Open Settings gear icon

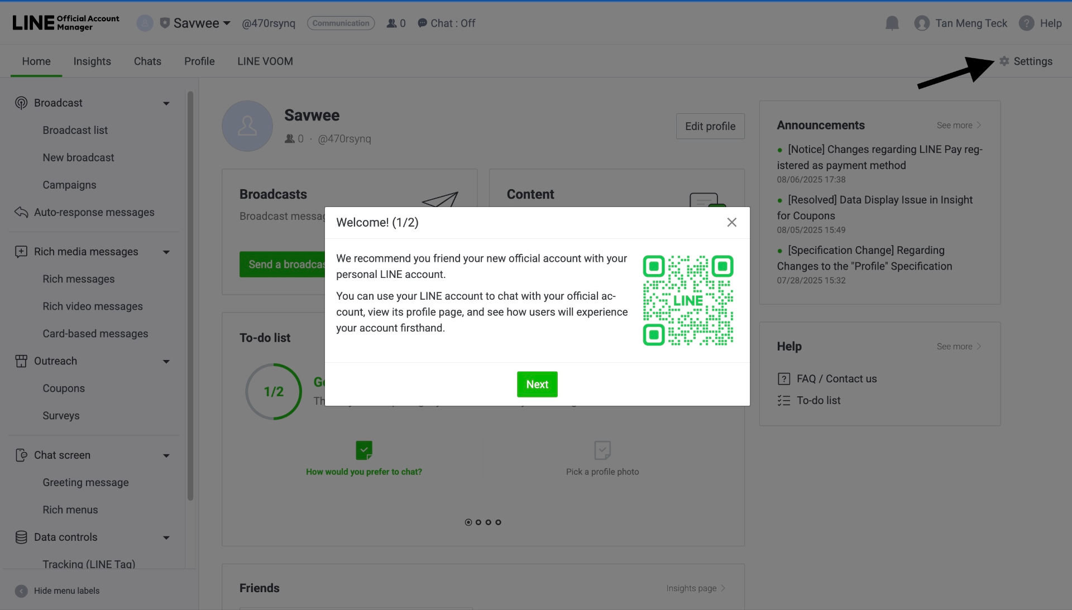click(1004, 61)
